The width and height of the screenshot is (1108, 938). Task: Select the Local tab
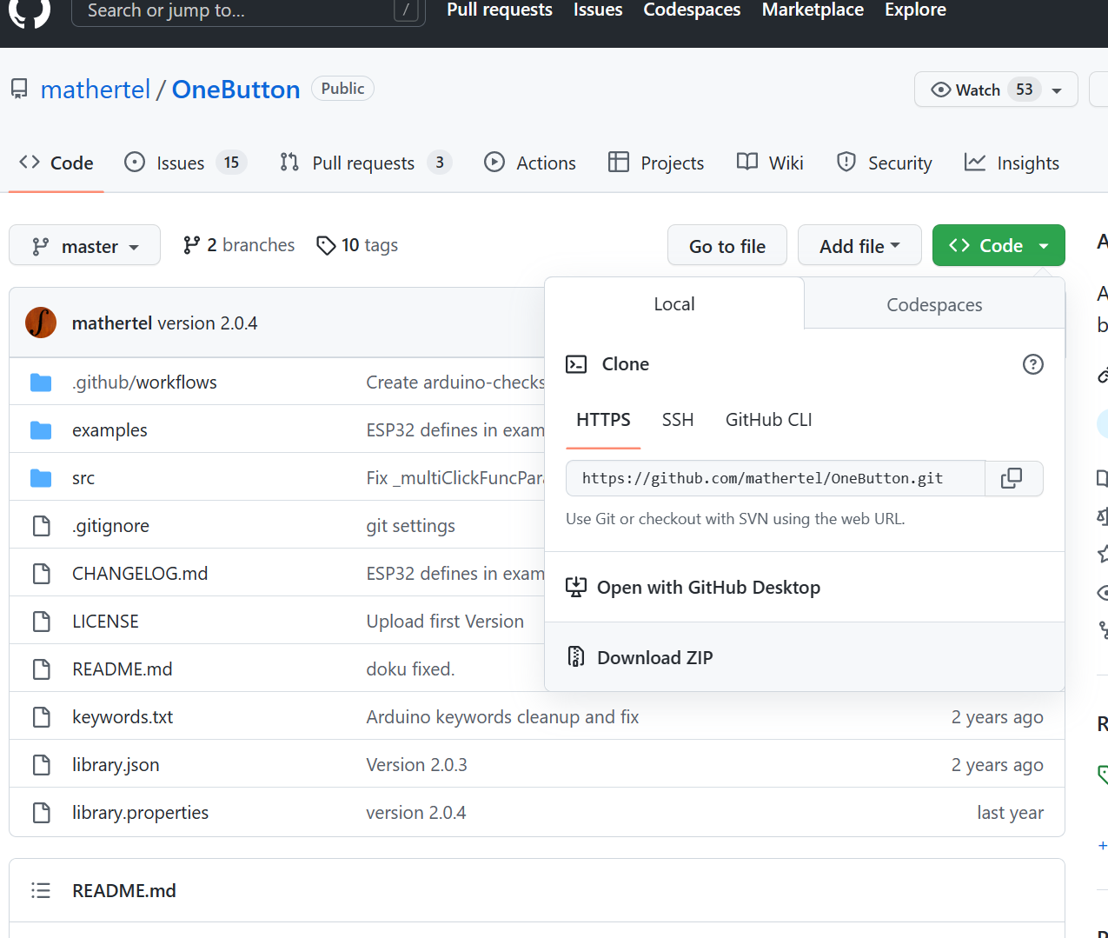pyautogui.click(x=674, y=303)
